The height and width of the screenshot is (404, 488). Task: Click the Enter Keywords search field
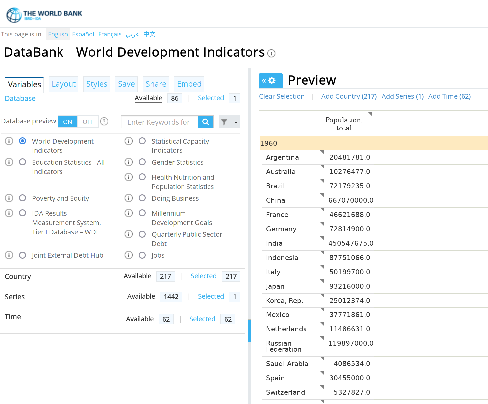coord(160,122)
